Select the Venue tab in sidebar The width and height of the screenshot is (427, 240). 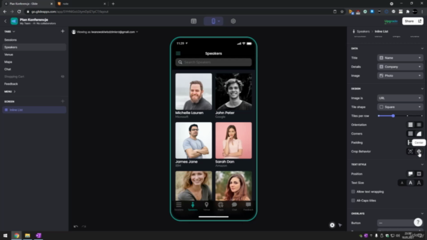coord(34,55)
